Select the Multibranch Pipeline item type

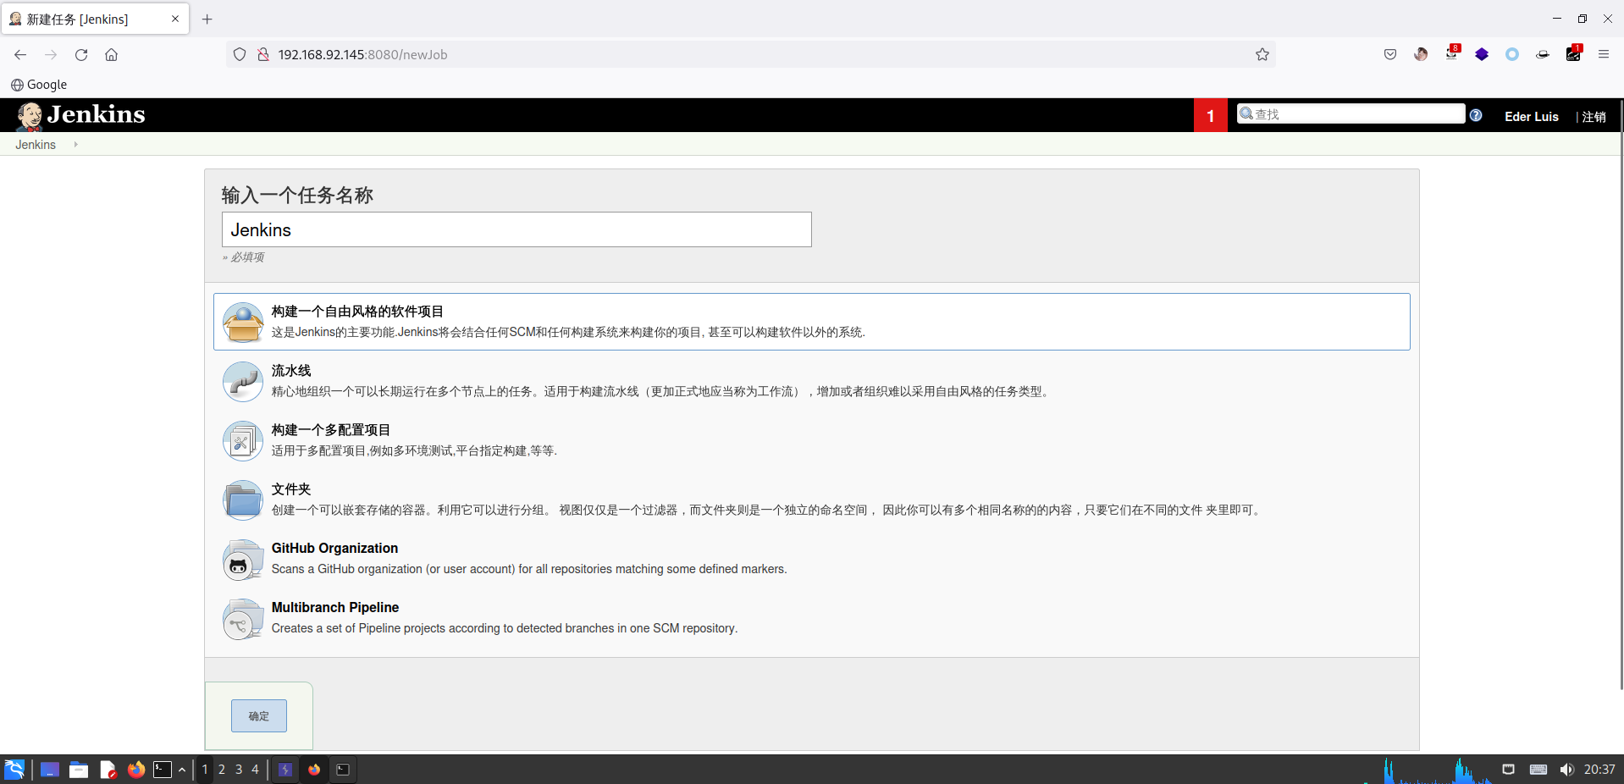[811, 618]
